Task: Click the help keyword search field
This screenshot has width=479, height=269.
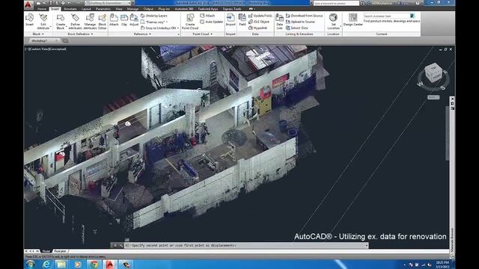Action: pos(336,3)
